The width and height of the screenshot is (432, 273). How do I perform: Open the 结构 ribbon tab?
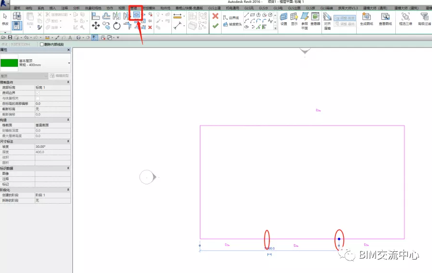pos(28,8)
